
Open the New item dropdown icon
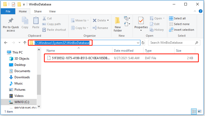(x=127, y=18)
